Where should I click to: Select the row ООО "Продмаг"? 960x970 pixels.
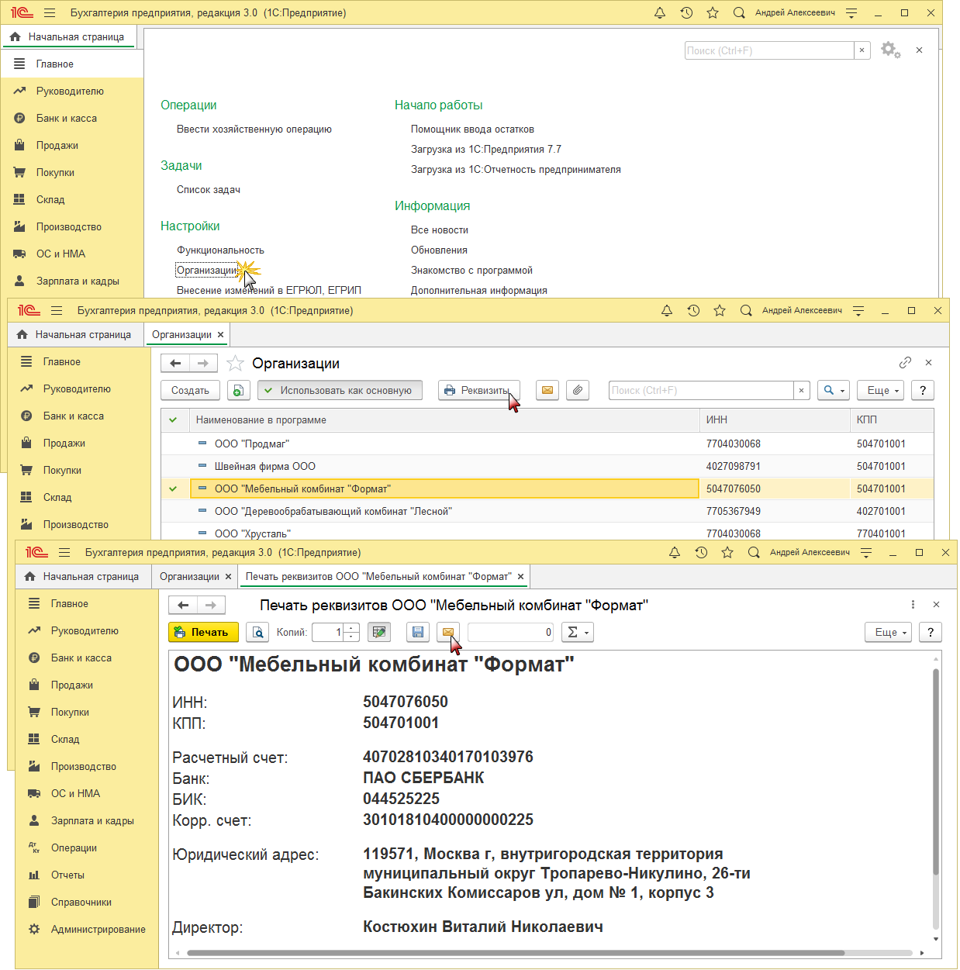547,444
